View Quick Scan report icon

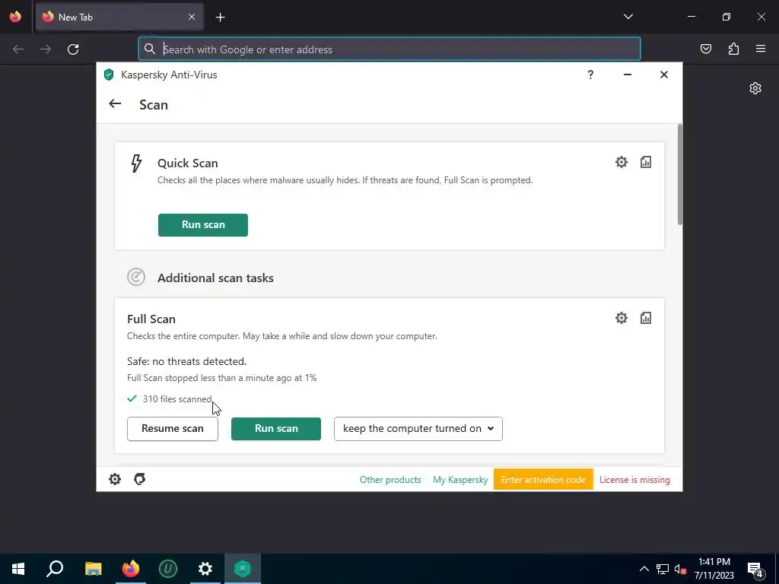coord(645,162)
